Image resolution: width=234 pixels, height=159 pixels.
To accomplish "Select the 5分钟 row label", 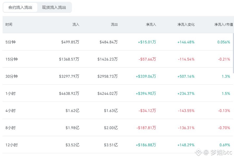I will tap(11, 42).
